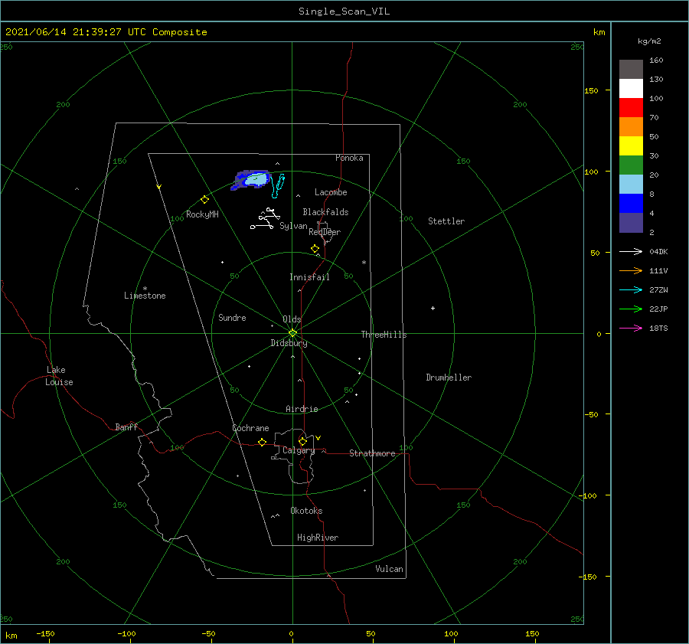Click the Airdrie city label
Viewport: 689px width, 644px height.
(x=302, y=409)
